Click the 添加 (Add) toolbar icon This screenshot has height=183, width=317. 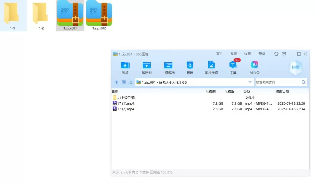[x=125, y=65]
